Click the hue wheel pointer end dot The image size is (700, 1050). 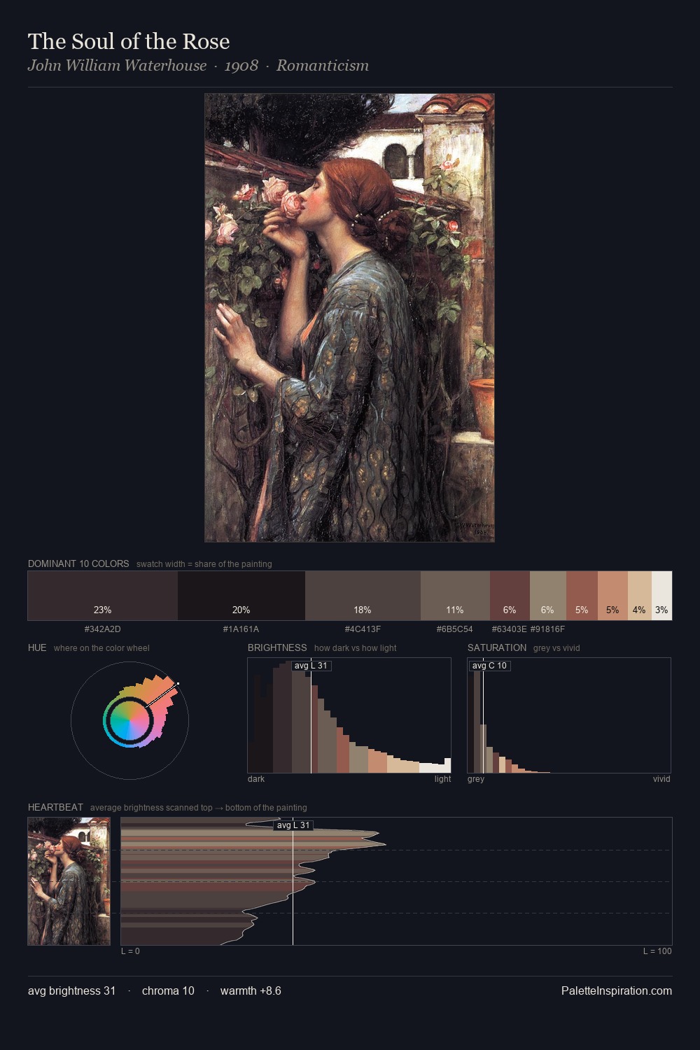tap(178, 684)
